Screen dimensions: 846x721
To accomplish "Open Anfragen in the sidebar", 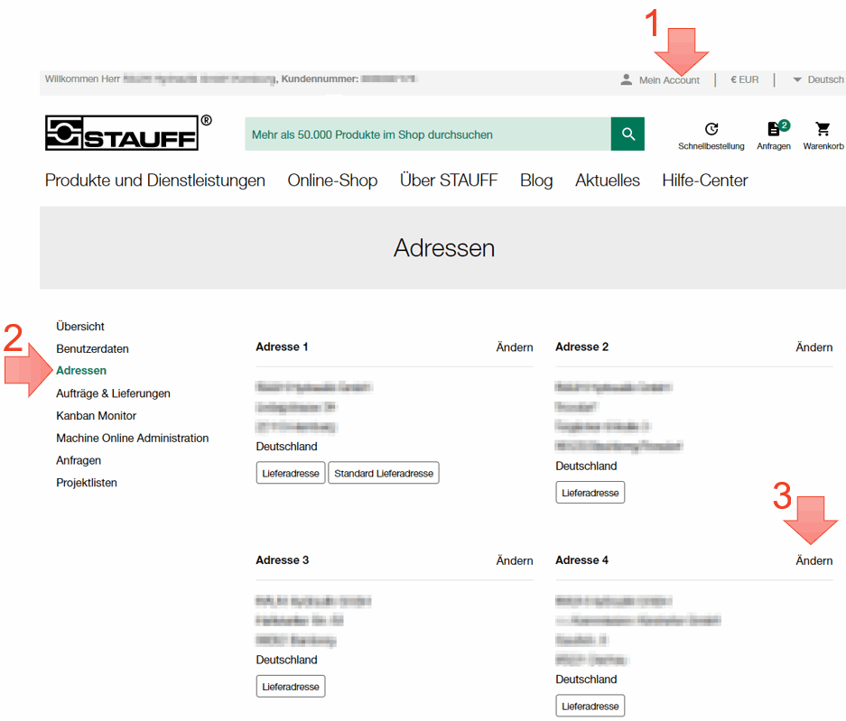I will point(79,460).
